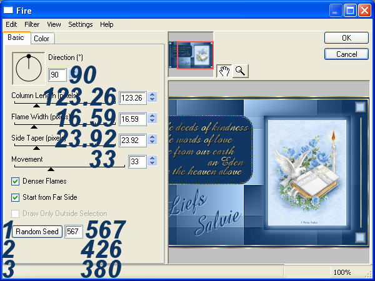Click the Column Length value field
The width and height of the screenshot is (375, 281).
[x=132, y=98]
